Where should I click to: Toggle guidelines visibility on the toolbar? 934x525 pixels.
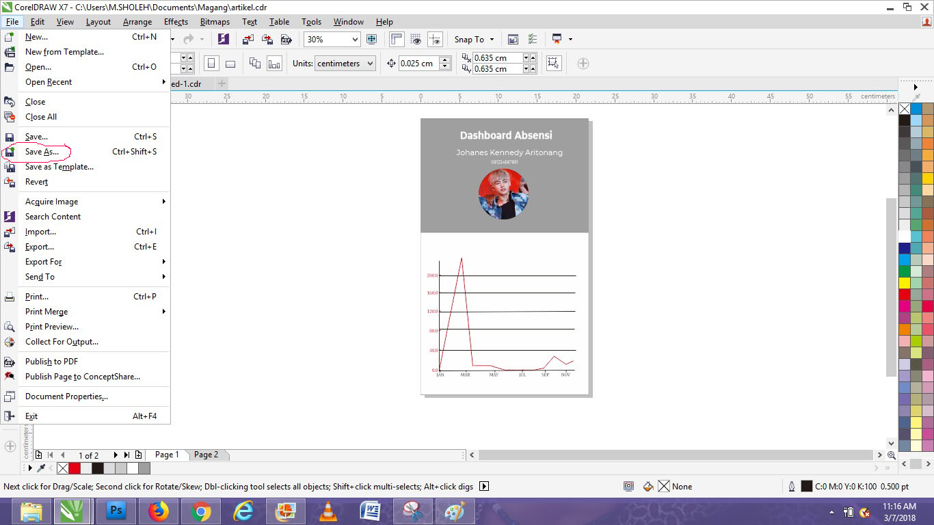point(435,39)
